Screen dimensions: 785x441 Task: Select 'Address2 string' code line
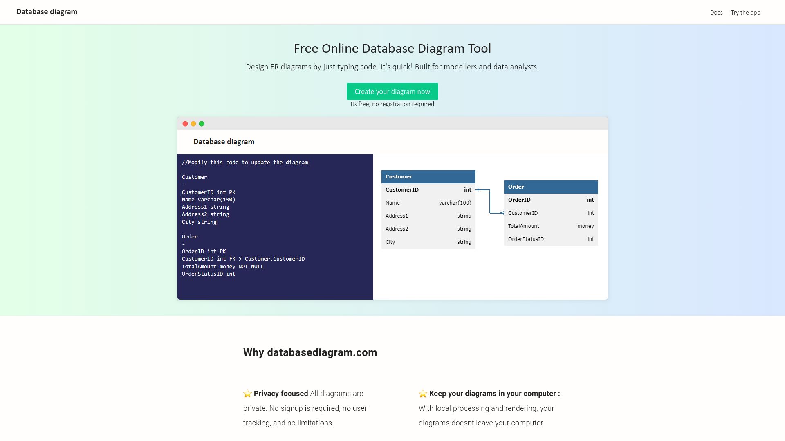tap(205, 214)
